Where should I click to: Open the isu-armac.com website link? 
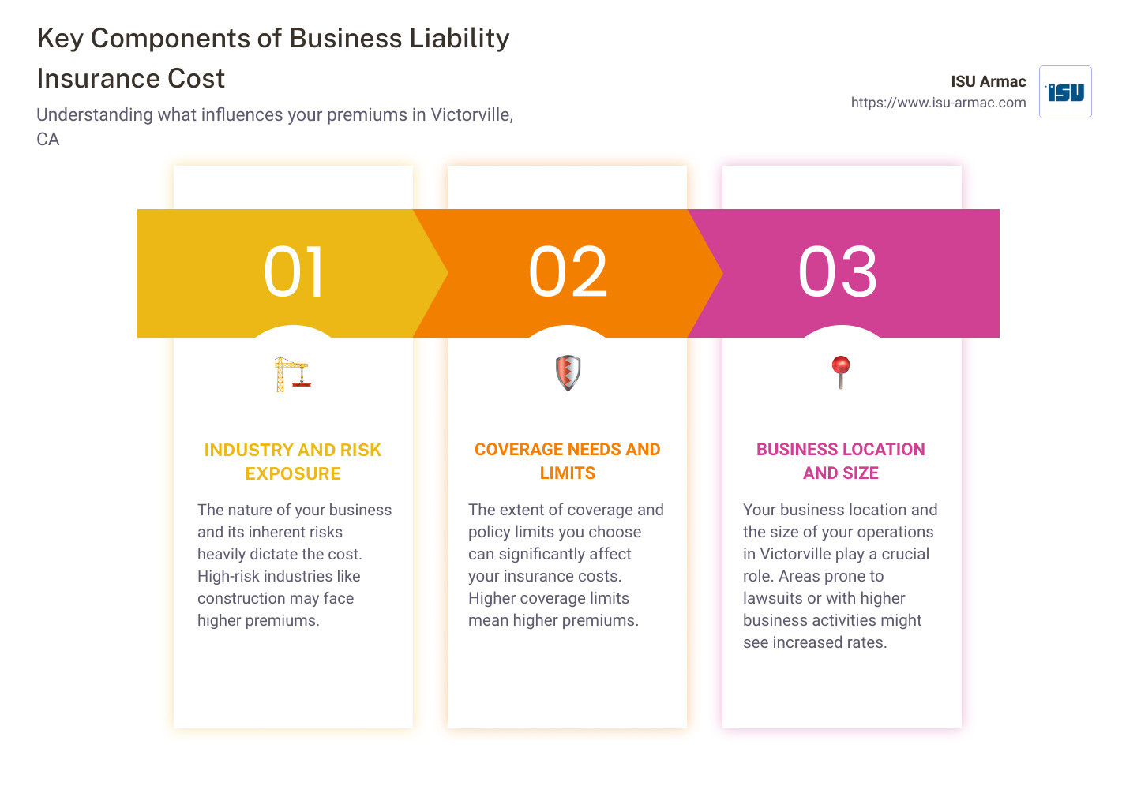click(x=938, y=103)
